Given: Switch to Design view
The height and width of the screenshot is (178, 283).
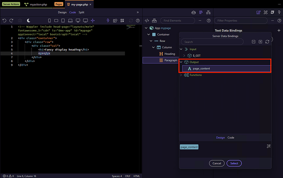Looking at the screenshot, I should point(62,12).
